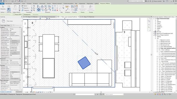Select the Align tool in Modify panel
Screen dimensions: 177x99
click(39, 6)
